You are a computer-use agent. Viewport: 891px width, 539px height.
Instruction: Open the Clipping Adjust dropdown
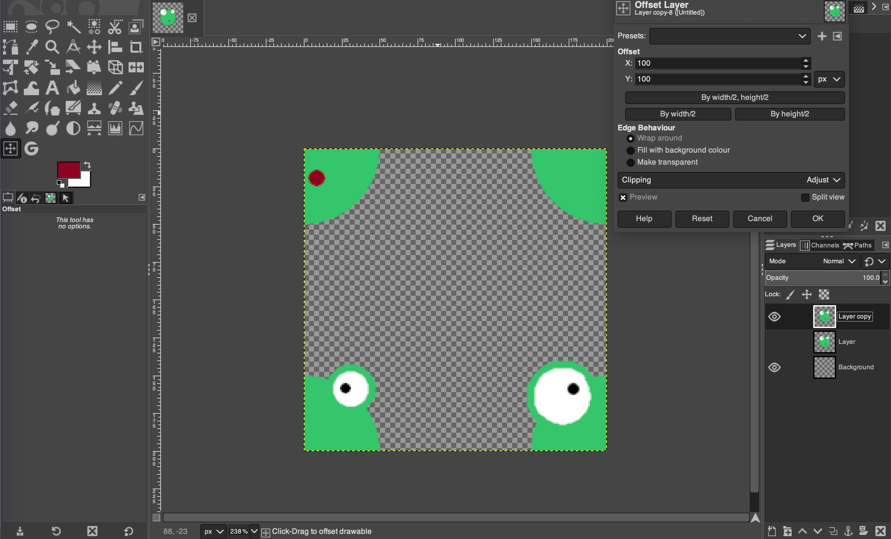pyautogui.click(x=731, y=180)
